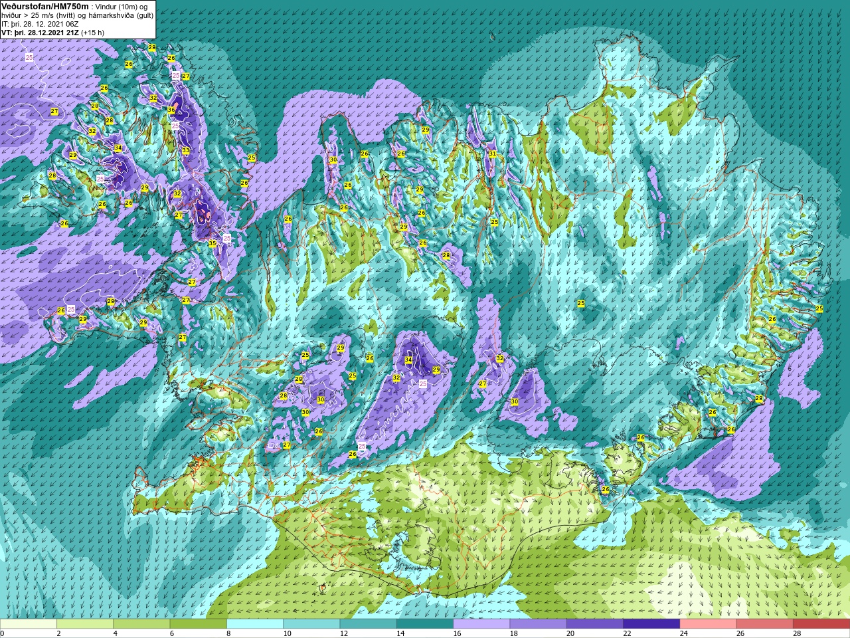Click the 'VT: þri. 28.12.2021 21Z' valid-time line
This screenshot has width=850, height=638.
pos(39,33)
